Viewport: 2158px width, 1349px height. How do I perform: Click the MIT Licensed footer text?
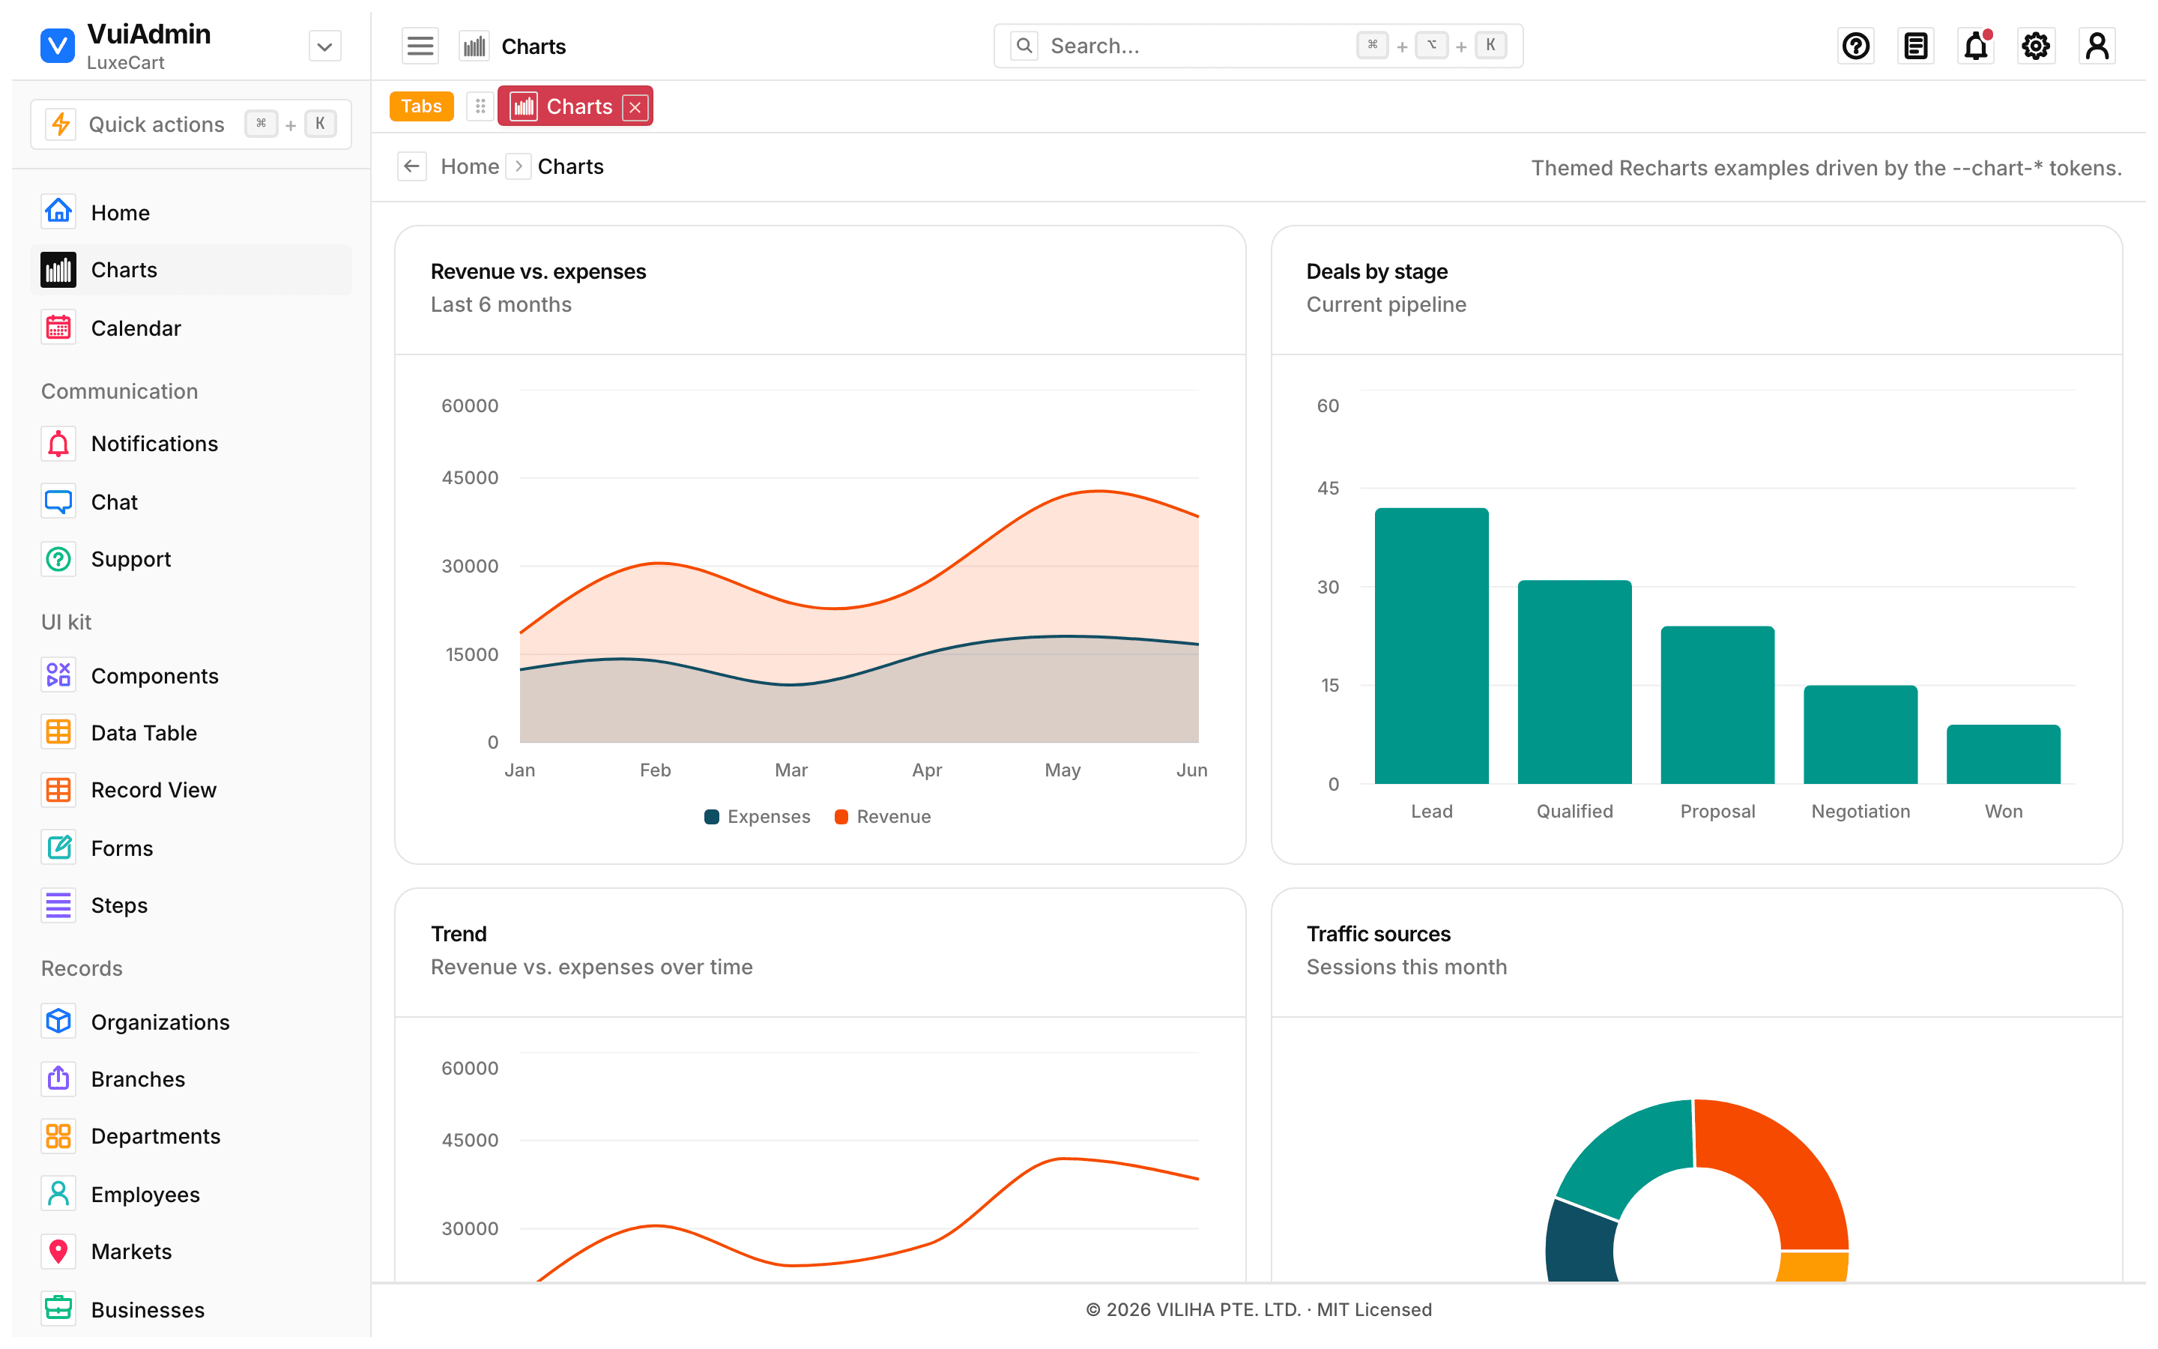pyautogui.click(x=1373, y=1309)
